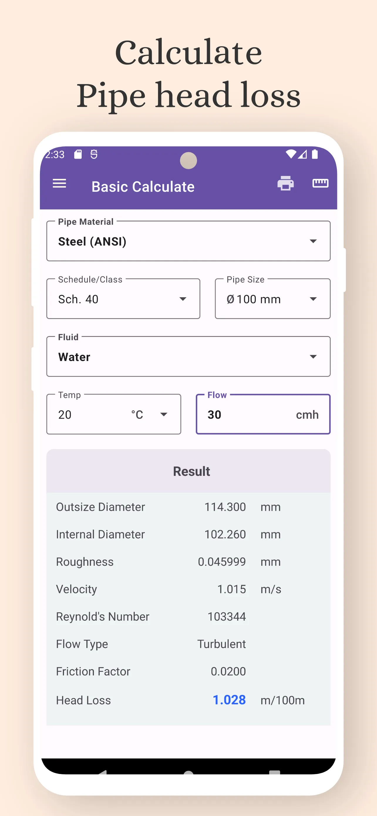Tap the Friction Factor row label
The image size is (377, 816).
pyautogui.click(x=93, y=671)
